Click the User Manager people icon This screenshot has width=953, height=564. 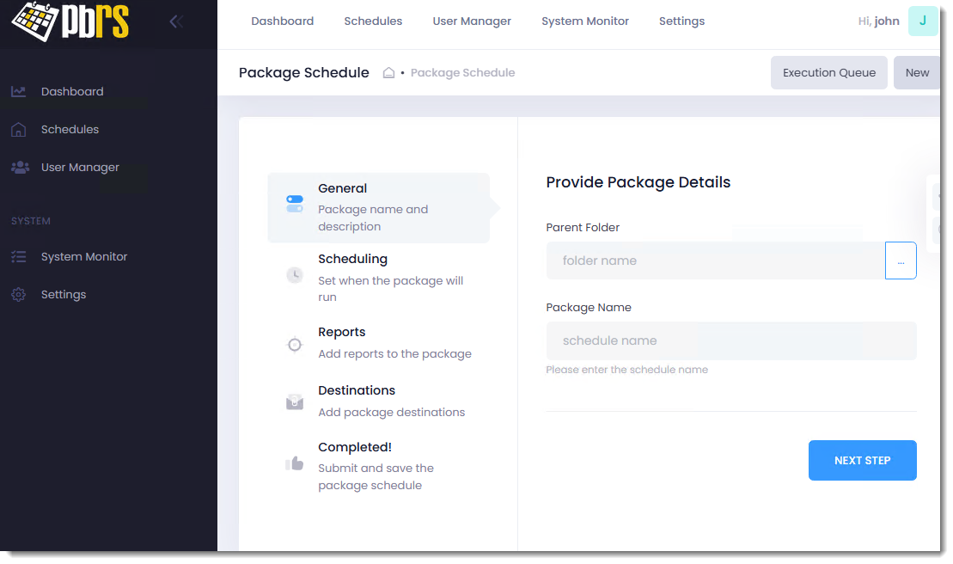coord(19,168)
